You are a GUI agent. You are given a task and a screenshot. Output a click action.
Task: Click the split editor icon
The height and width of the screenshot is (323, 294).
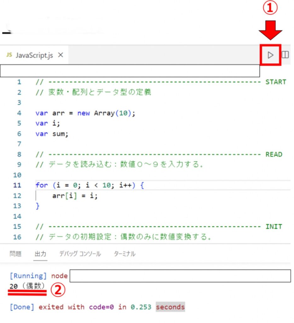285,55
